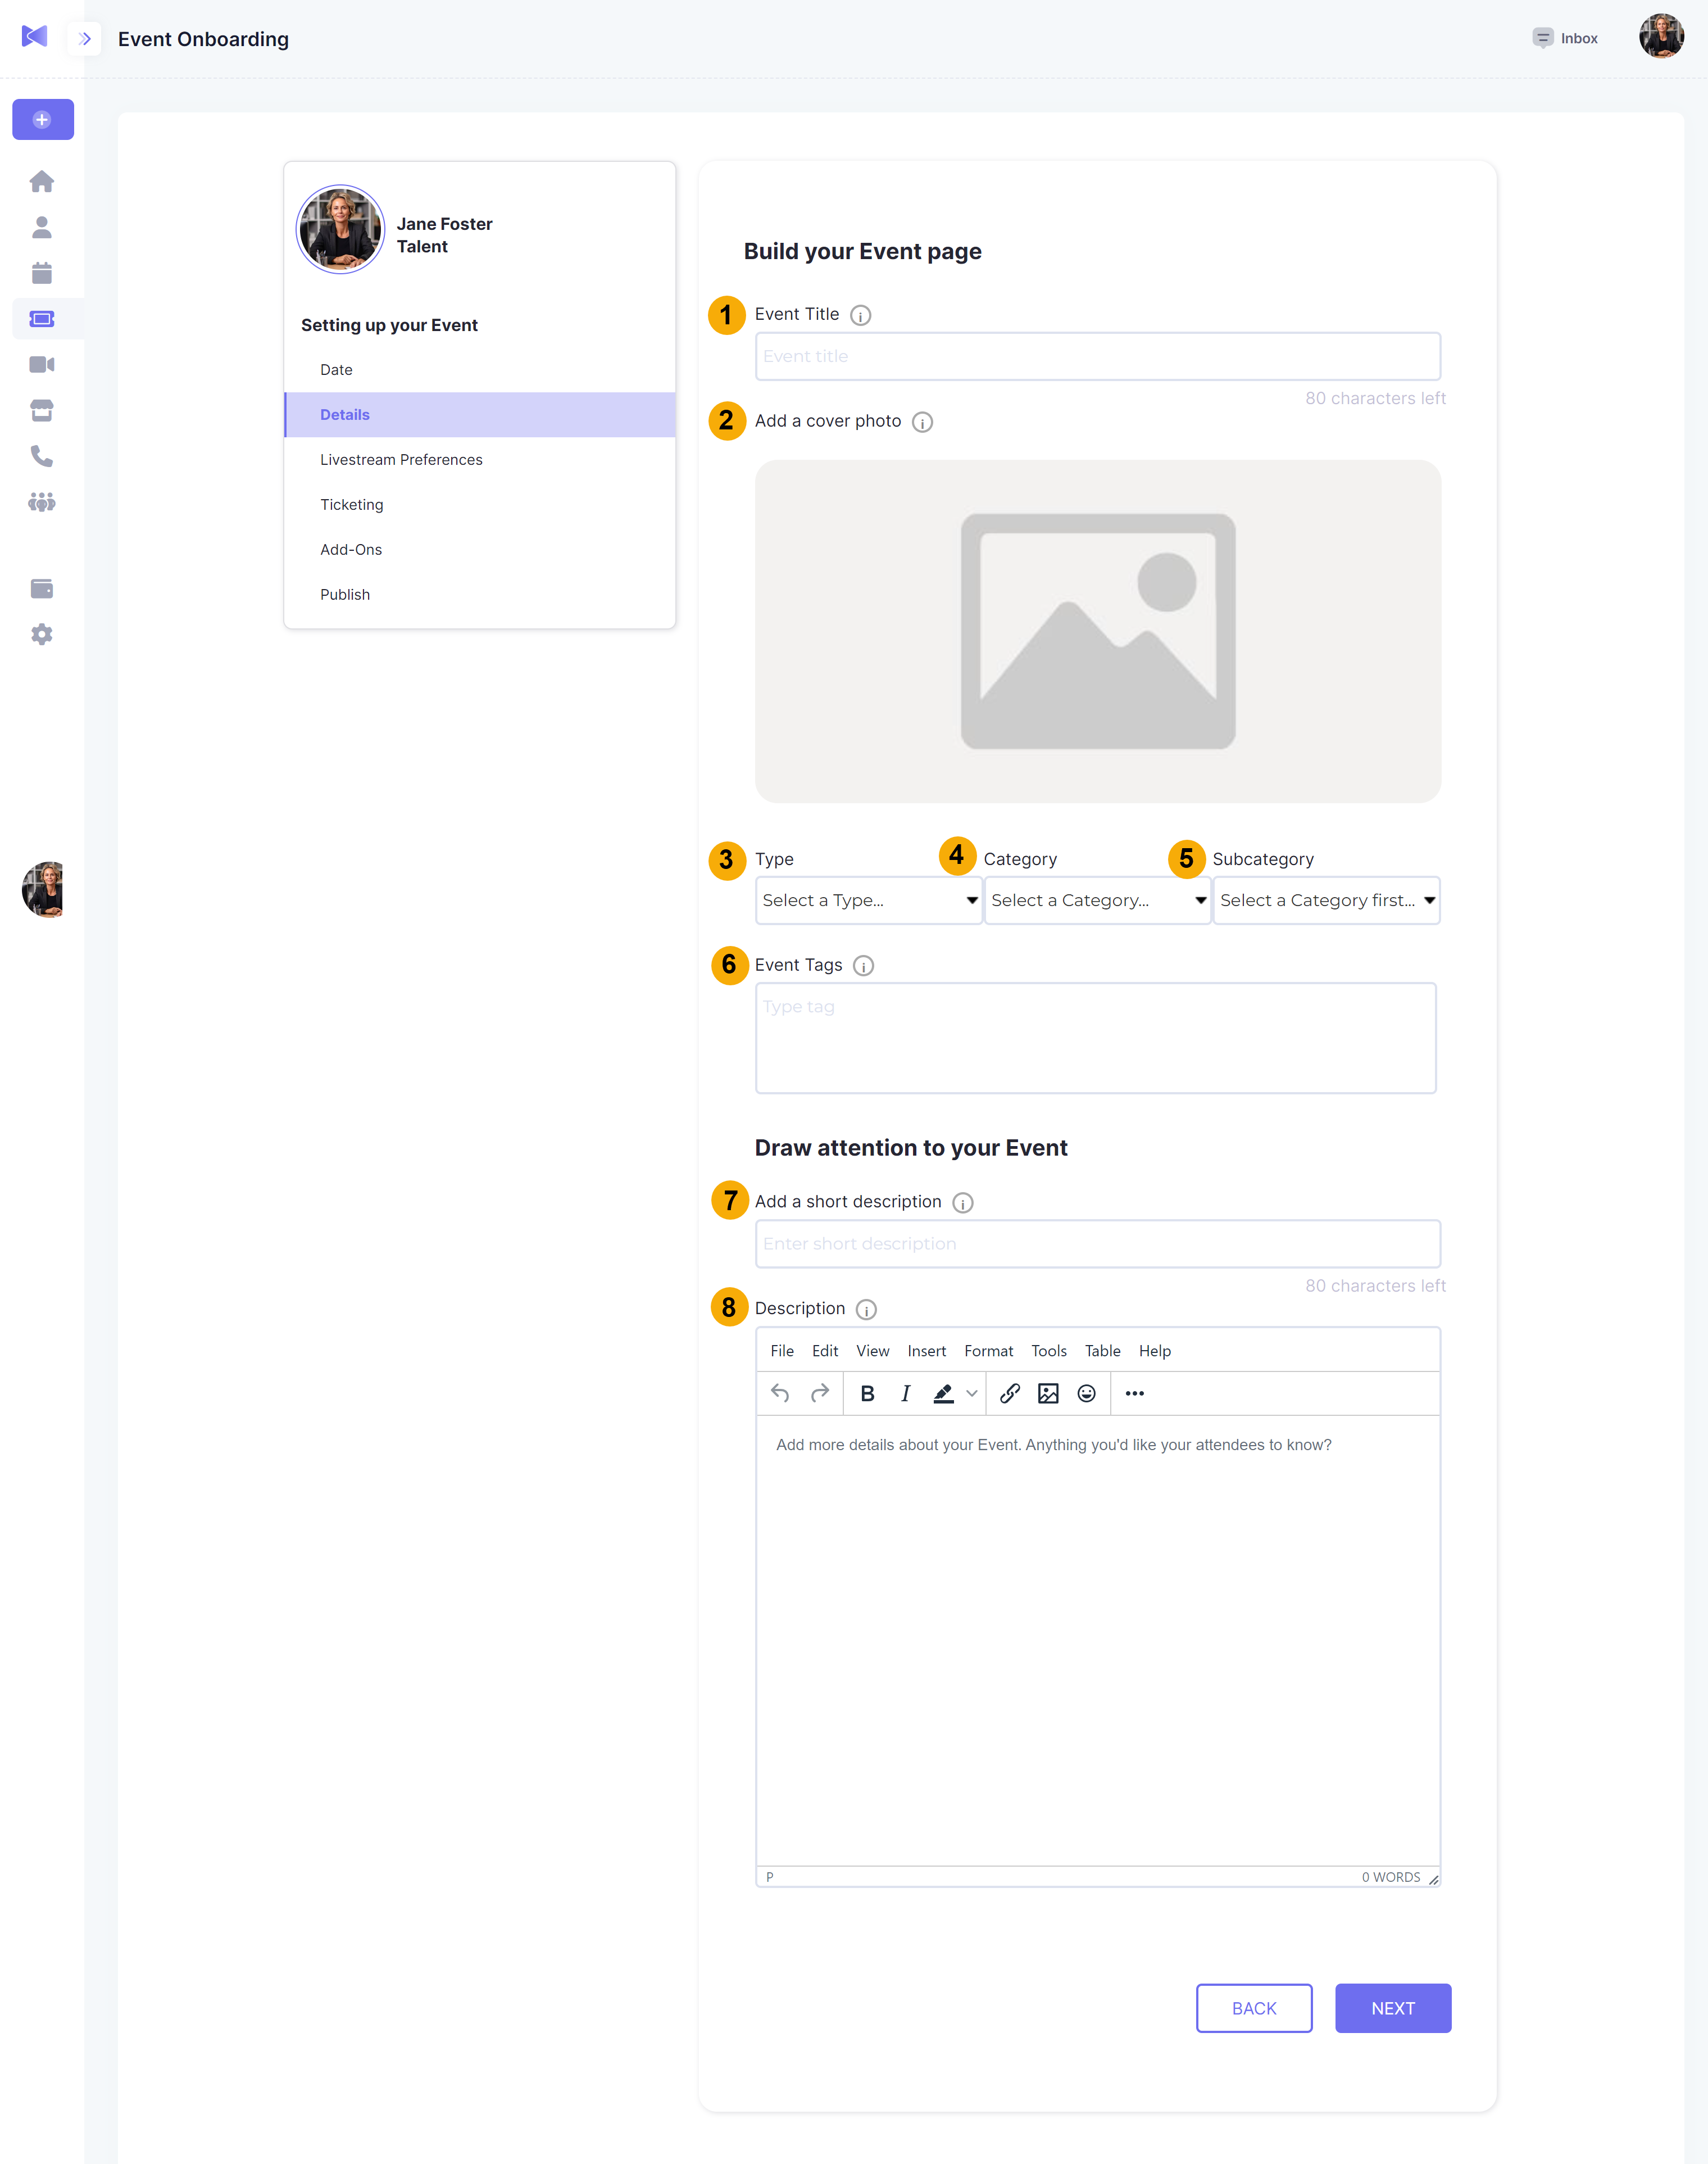The width and height of the screenshot is (1708, 2164).
Task: Expand the Subcategory dropdown
Action: (1326, 900)
